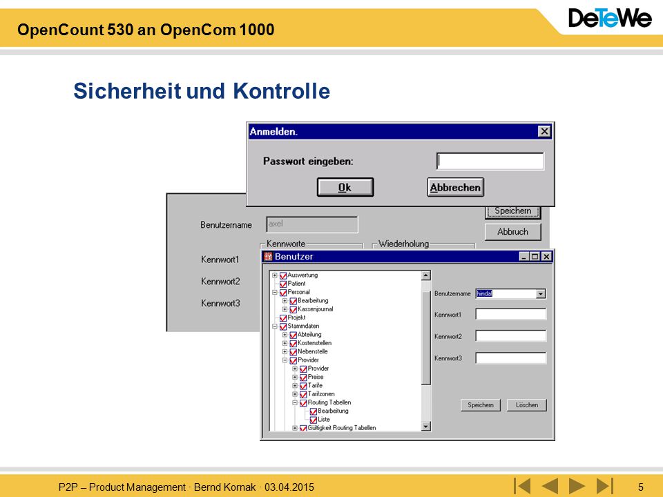Screen dimensions: 663x497
Task: Toggle the Kassenjournal checkbox
Action: click(294, 309)
